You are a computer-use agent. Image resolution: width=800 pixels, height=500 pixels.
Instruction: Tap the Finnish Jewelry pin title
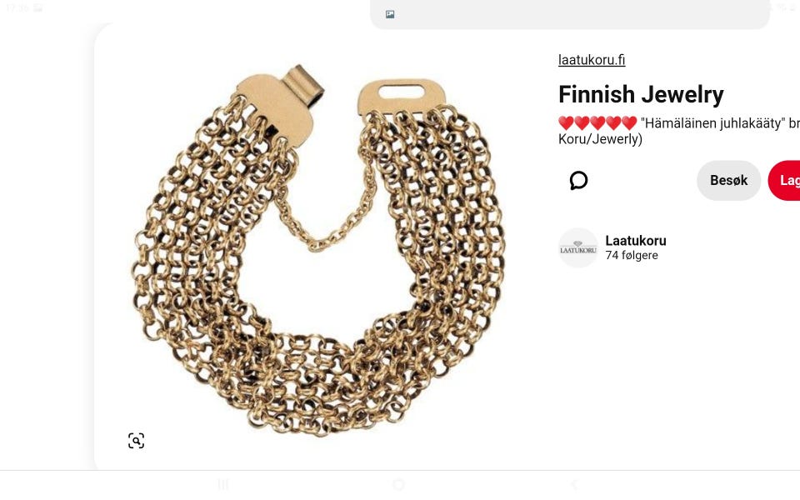pyautogui.click(x=641, y=94)
